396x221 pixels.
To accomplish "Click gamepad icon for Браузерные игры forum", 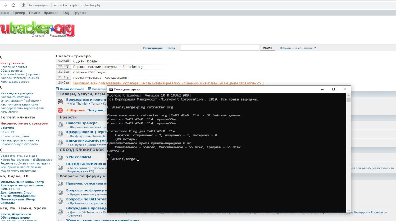I will [x=60, y=101].
